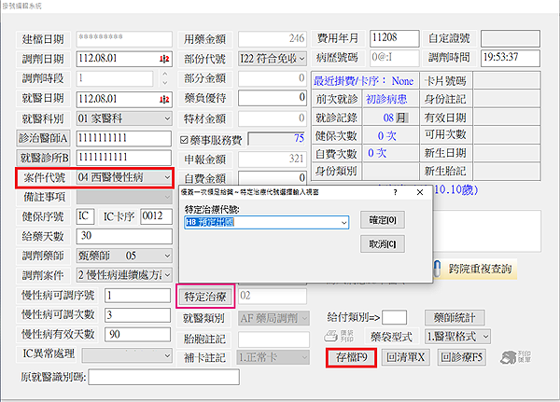The height and width of the screenshot is (402, 560).
Task: Open the date picker icon for 就醫日期
Action: tap(164, 100)
